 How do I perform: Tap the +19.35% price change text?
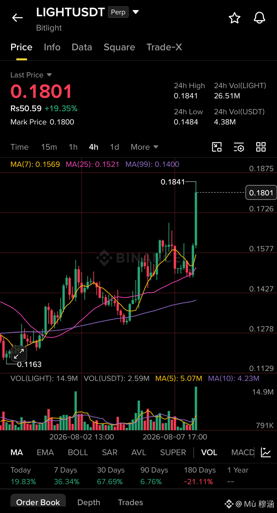click(x=61, y=109)
